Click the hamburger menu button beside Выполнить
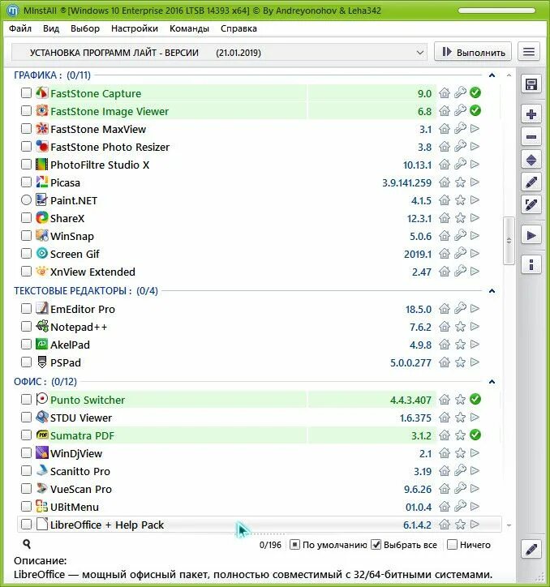The image size is (550, 587). [x=529, y=52]
